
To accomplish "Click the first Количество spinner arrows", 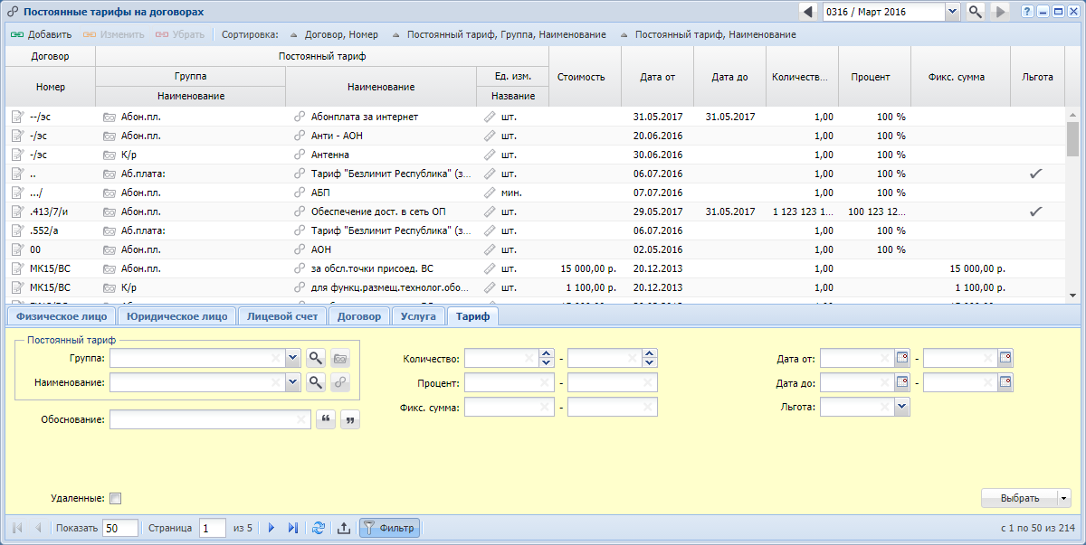I will pyautogui.click(x=547, y=359).
